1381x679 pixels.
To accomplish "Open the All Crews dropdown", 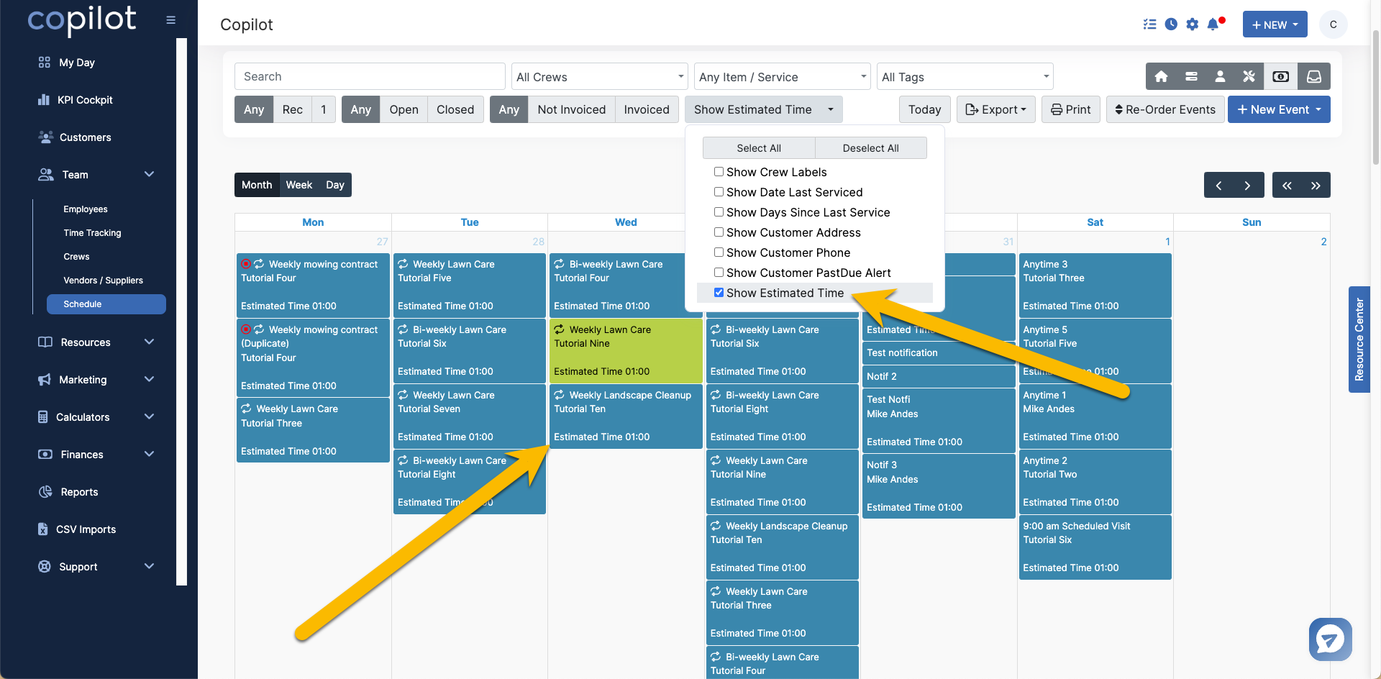I will coord(600,77).
